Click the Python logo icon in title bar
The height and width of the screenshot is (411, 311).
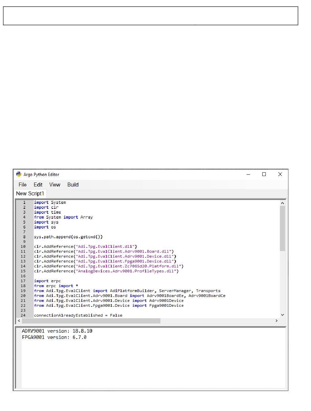click(19, 174)
